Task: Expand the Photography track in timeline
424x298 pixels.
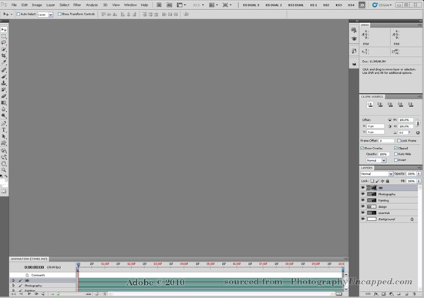Action: pyautogui.click(x=14, y=286)
